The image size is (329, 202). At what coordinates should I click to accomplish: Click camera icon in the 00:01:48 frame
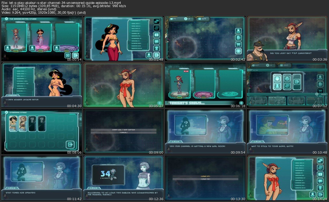tap(157, 35)
